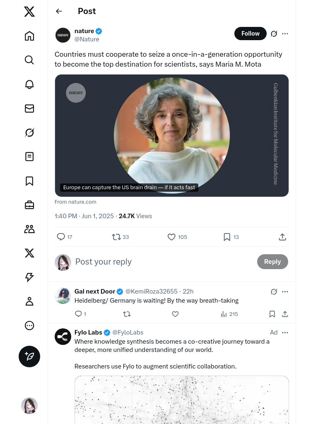Open the Home feed from sidebar
318x424 pixels.
click(29, 36)
